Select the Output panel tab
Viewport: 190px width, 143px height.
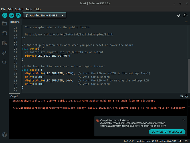pos(14,96)
